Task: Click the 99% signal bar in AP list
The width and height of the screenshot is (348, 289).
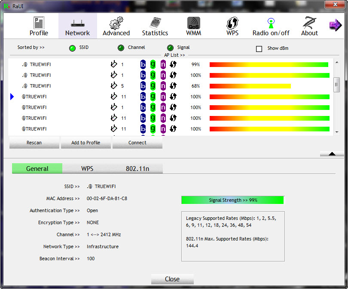Action: [269, 64]
